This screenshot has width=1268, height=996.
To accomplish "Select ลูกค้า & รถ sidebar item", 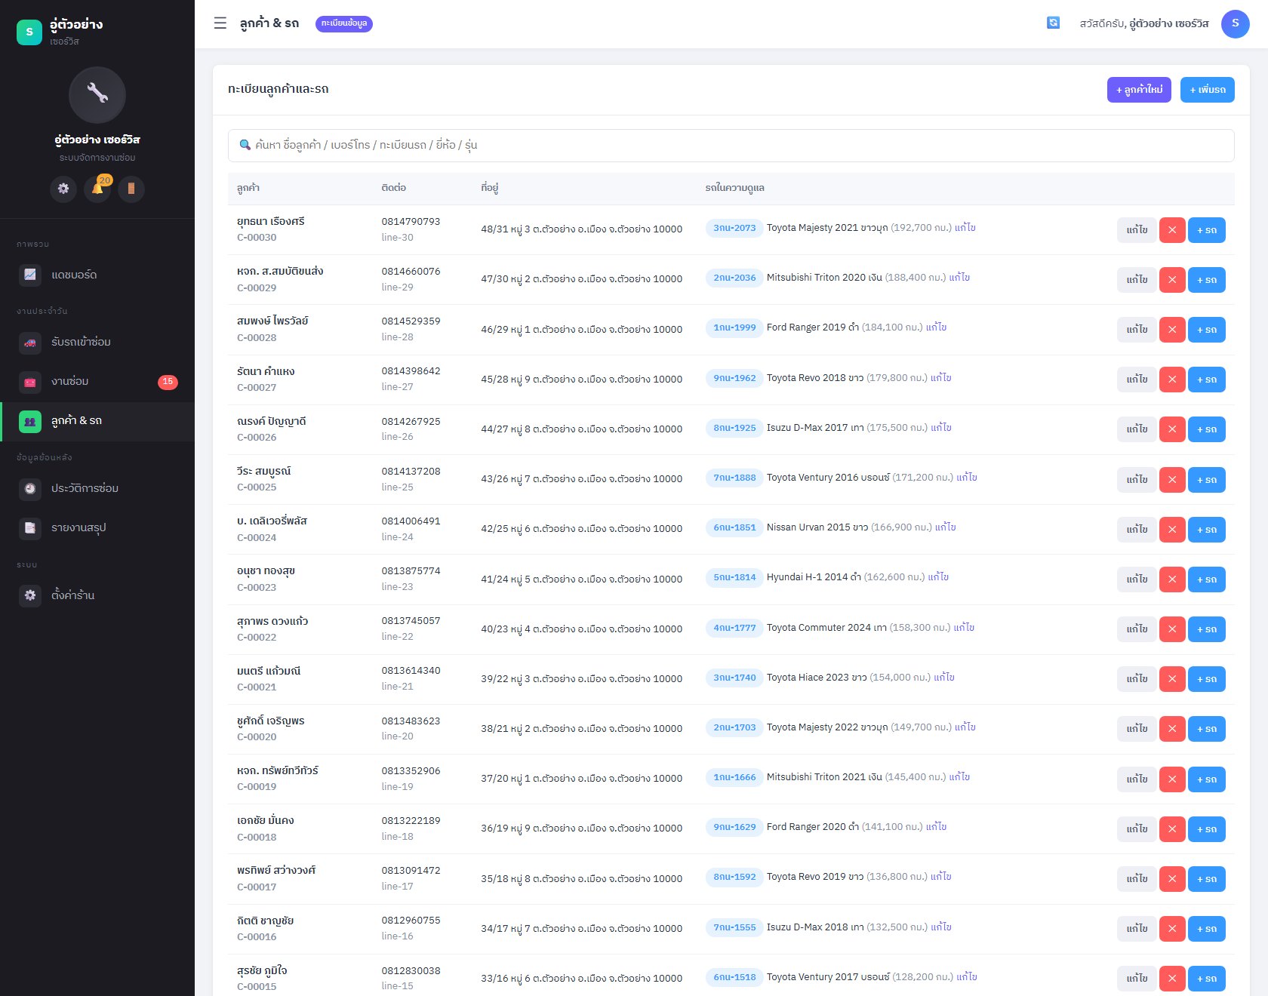I will [x=97, y=421].
